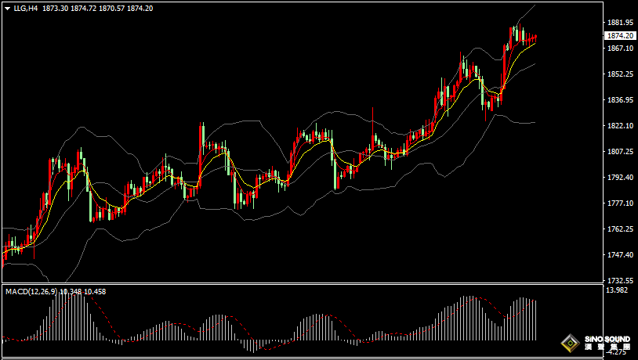
Task: Select the 1852.25 price axis label
Action: click(620, 74)
